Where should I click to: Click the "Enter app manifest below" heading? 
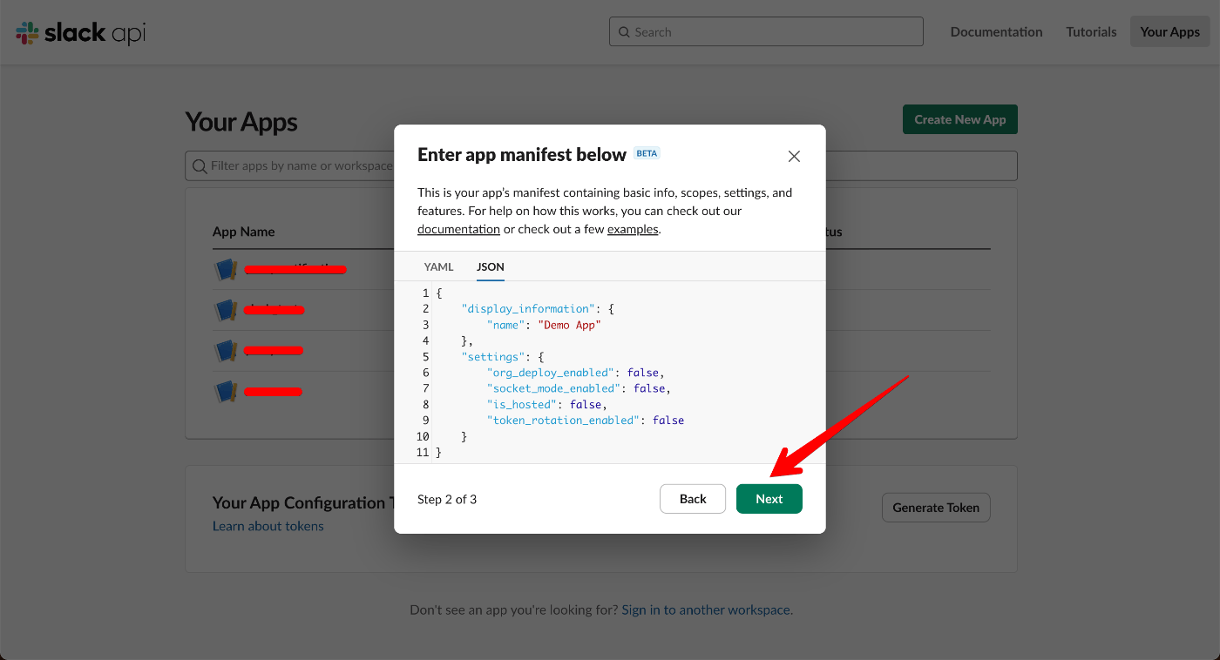[x=522, y=155]
